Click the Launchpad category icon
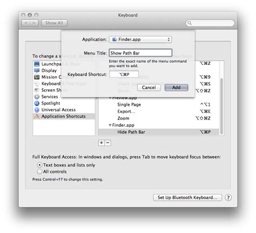 (37, 64)
